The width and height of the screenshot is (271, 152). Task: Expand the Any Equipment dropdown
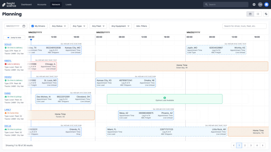pos(120,26)
